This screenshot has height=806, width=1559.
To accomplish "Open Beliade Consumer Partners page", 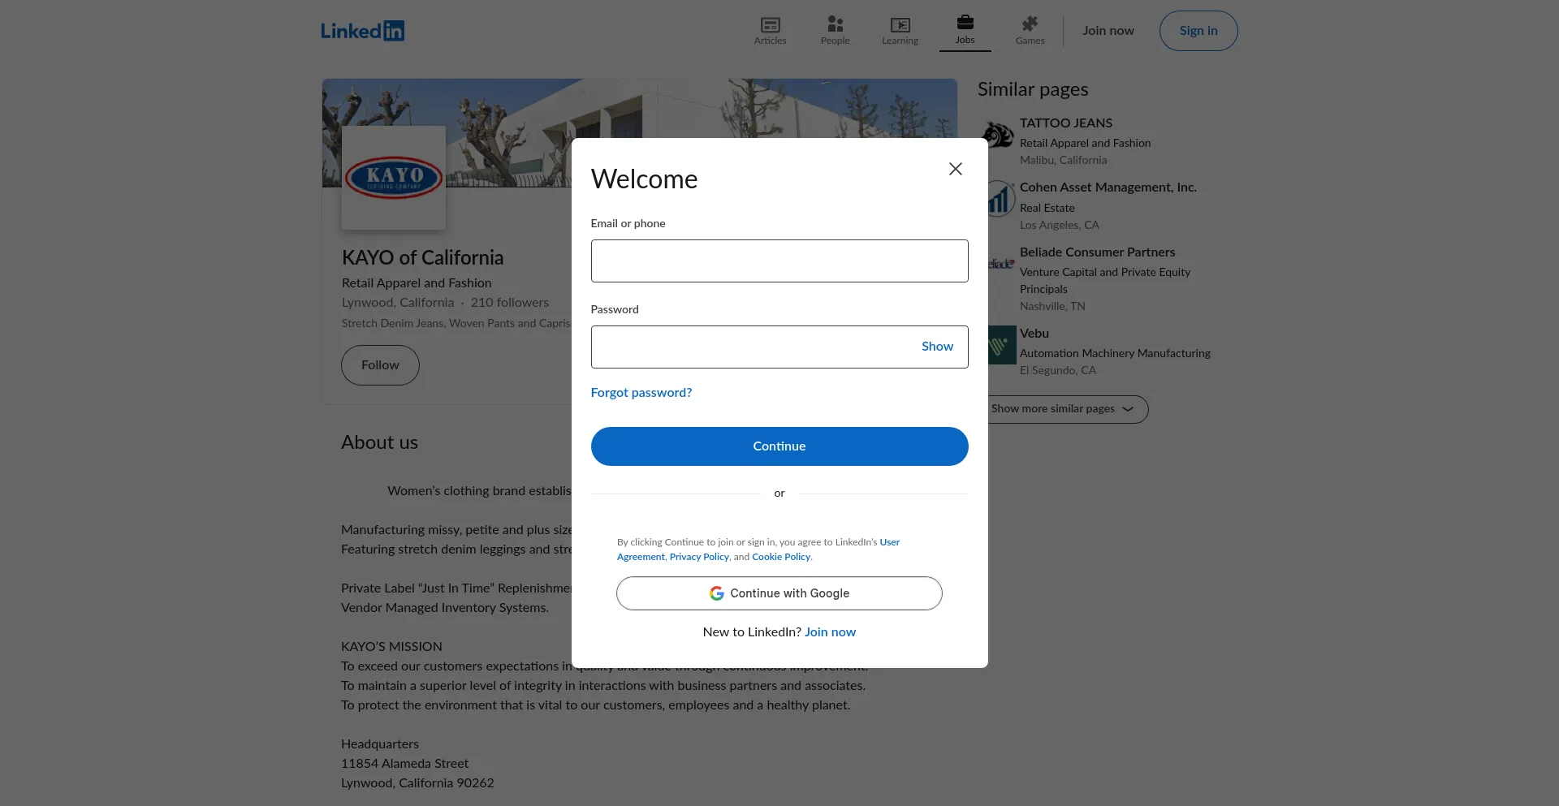I will tap(1097, 252).
